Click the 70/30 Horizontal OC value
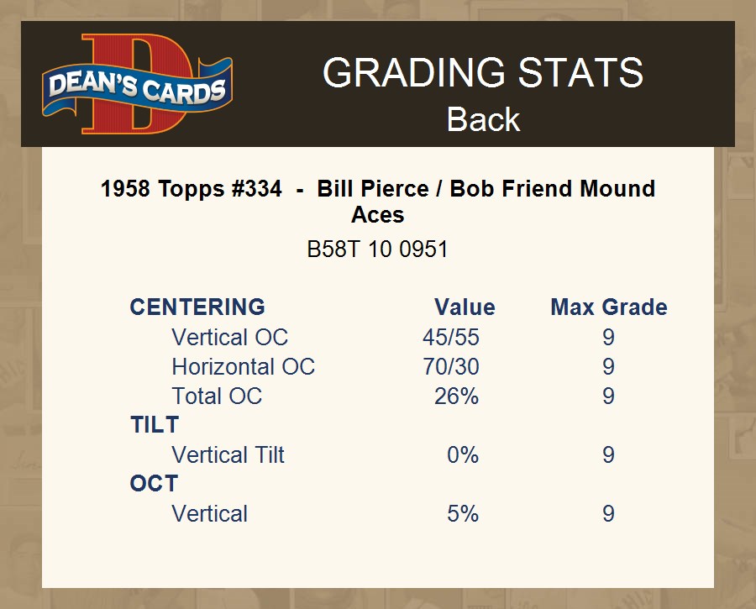This screenshot has height=609, width=756. tap(451, 367)
